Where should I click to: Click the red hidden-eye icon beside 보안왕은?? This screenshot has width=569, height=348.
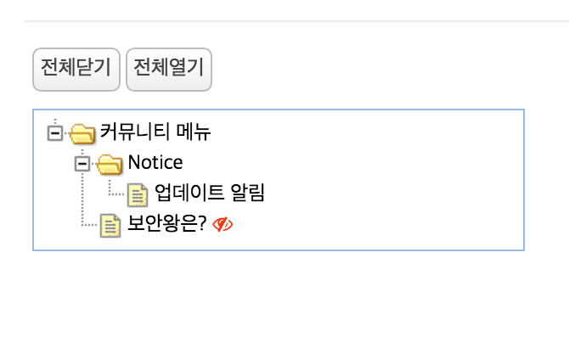click(x=223, y=224)
